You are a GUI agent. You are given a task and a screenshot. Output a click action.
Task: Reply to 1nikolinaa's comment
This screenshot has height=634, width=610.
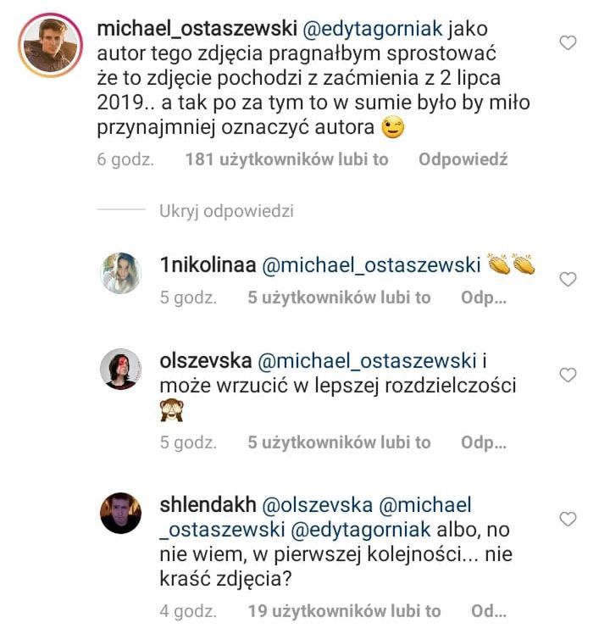pyautogui.click(x=484, y=298)
